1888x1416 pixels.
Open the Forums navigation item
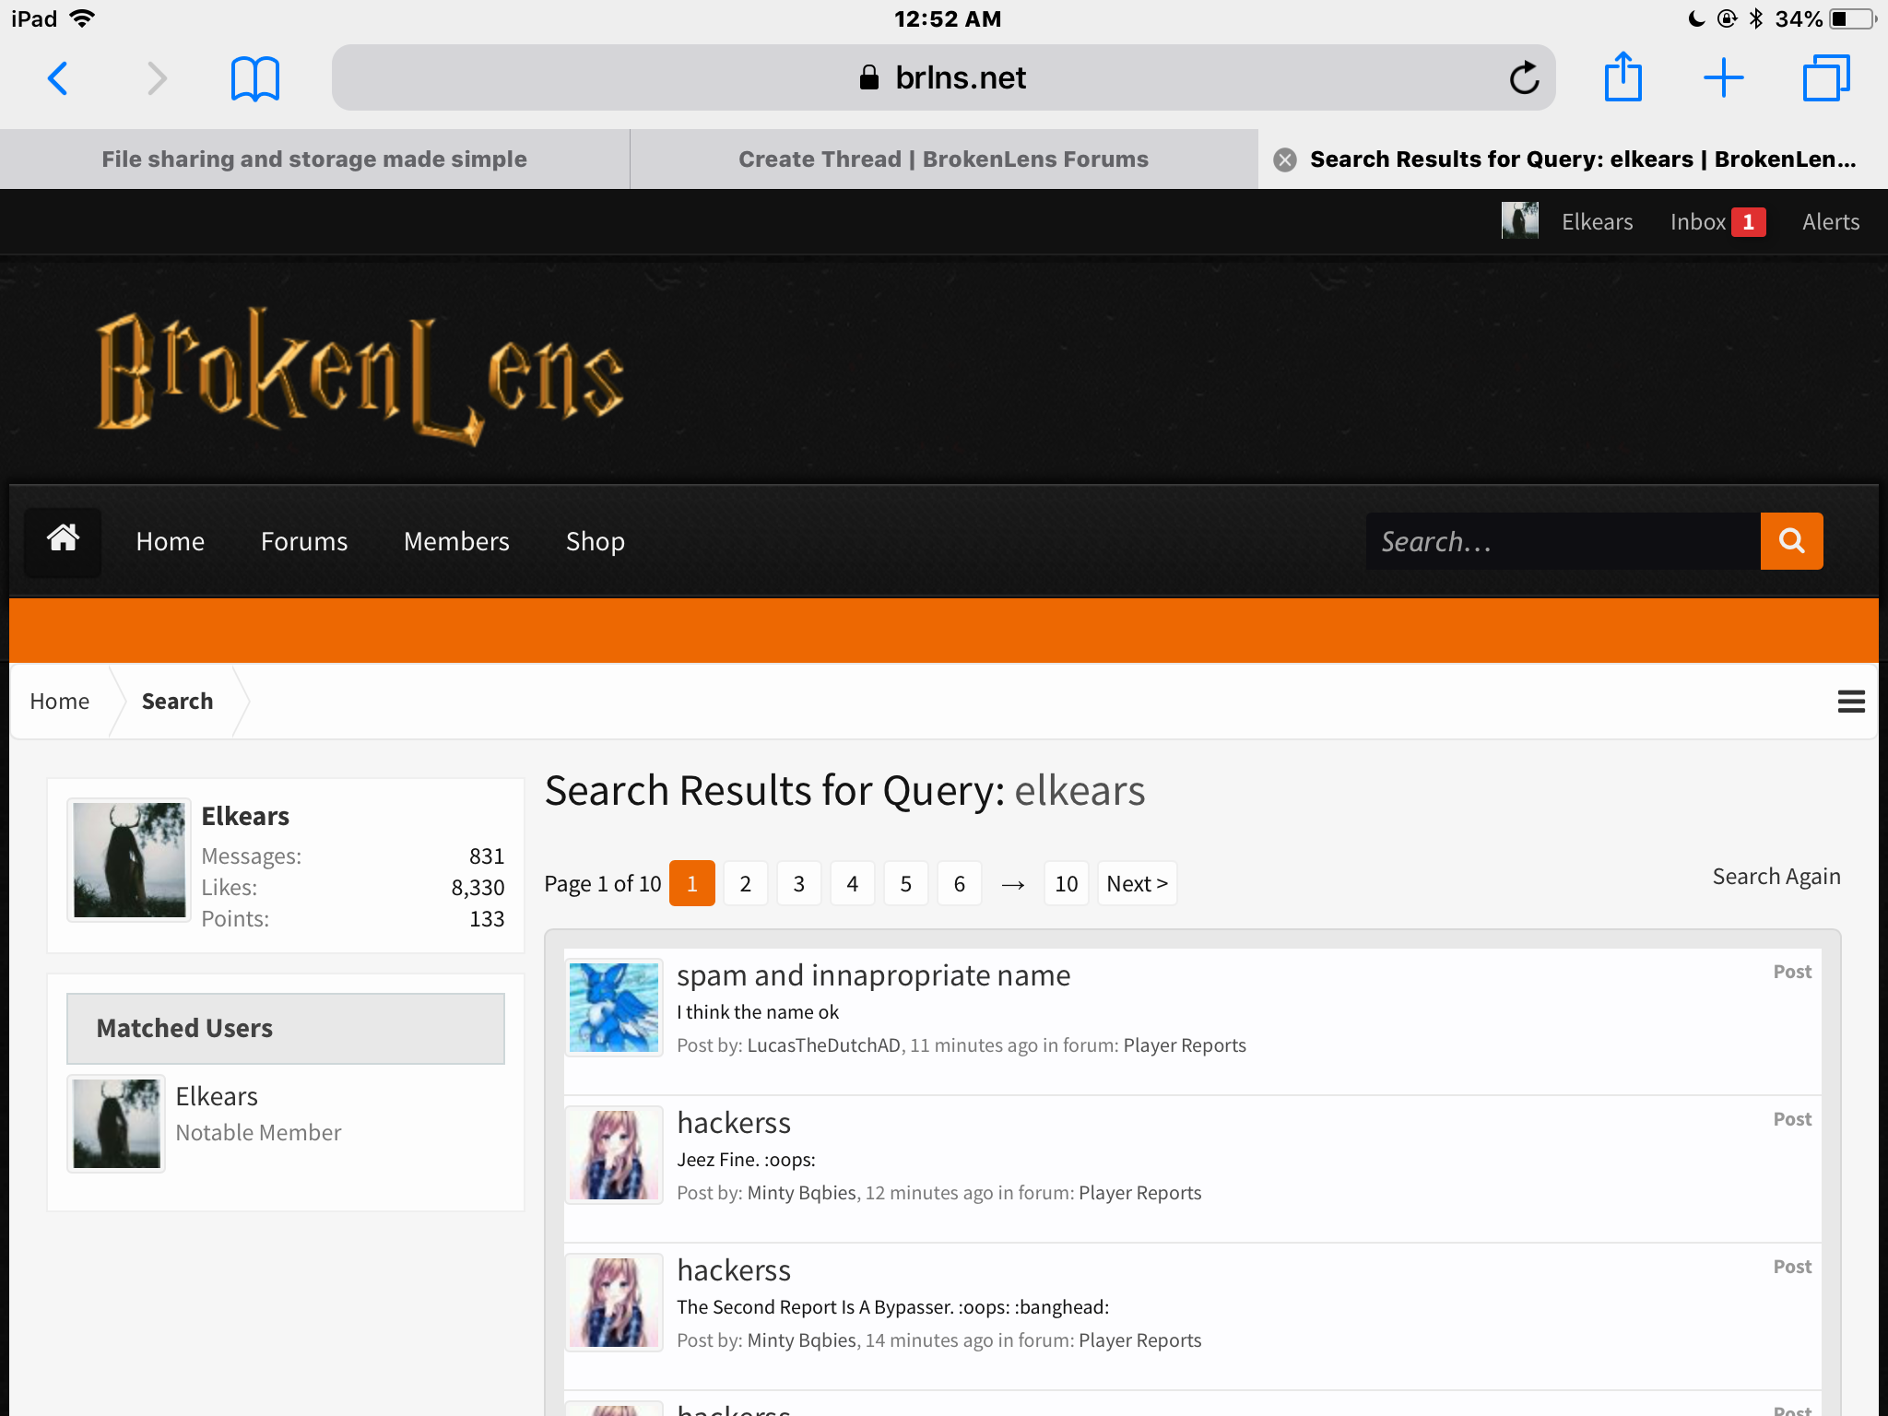pos(304,541)
